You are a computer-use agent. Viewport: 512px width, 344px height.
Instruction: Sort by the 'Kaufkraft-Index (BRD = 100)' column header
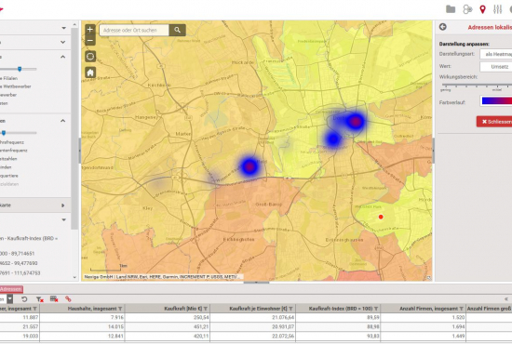click(x=341, y=309)
